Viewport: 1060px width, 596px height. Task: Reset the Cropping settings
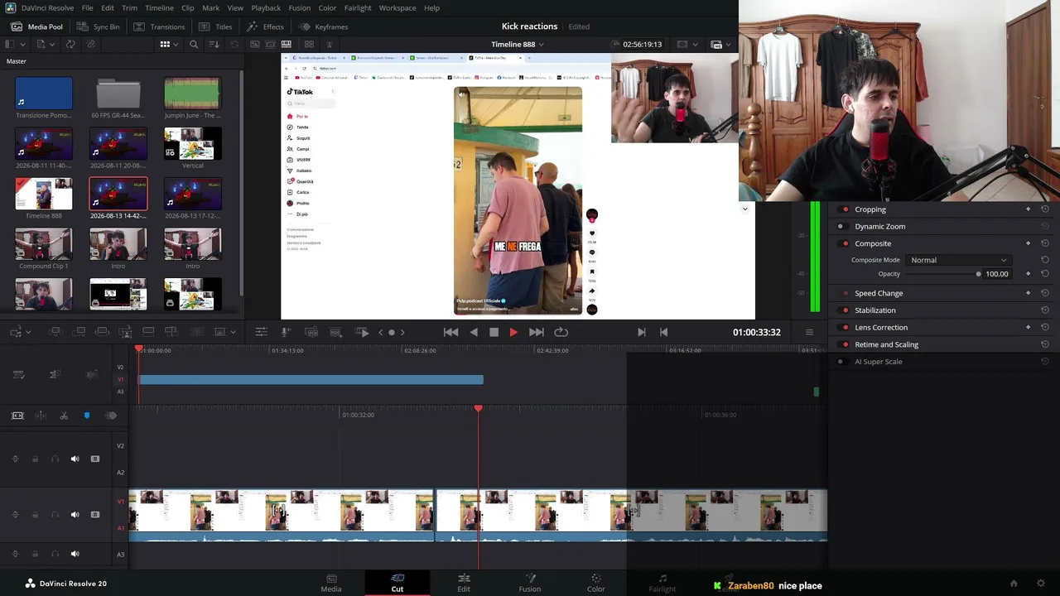(x=1044, y=209)
